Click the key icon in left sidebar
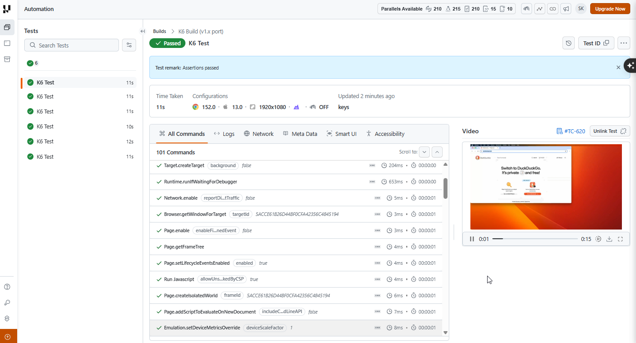636x343 pixels. pyautogui.click(x=7, y=303)
